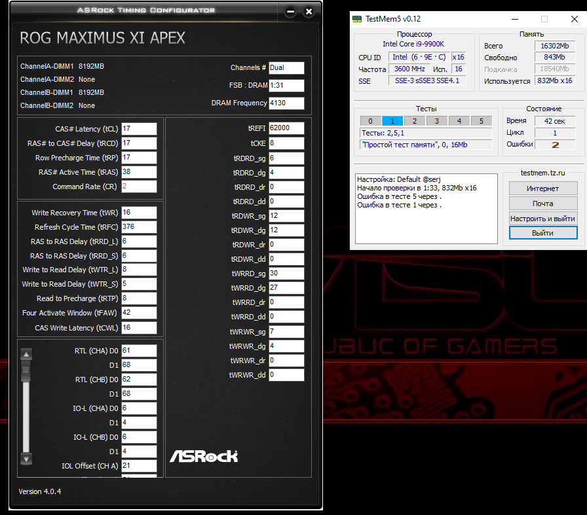
Task: Click the Channels # field showing Dual
Action: tap(286, 67)
